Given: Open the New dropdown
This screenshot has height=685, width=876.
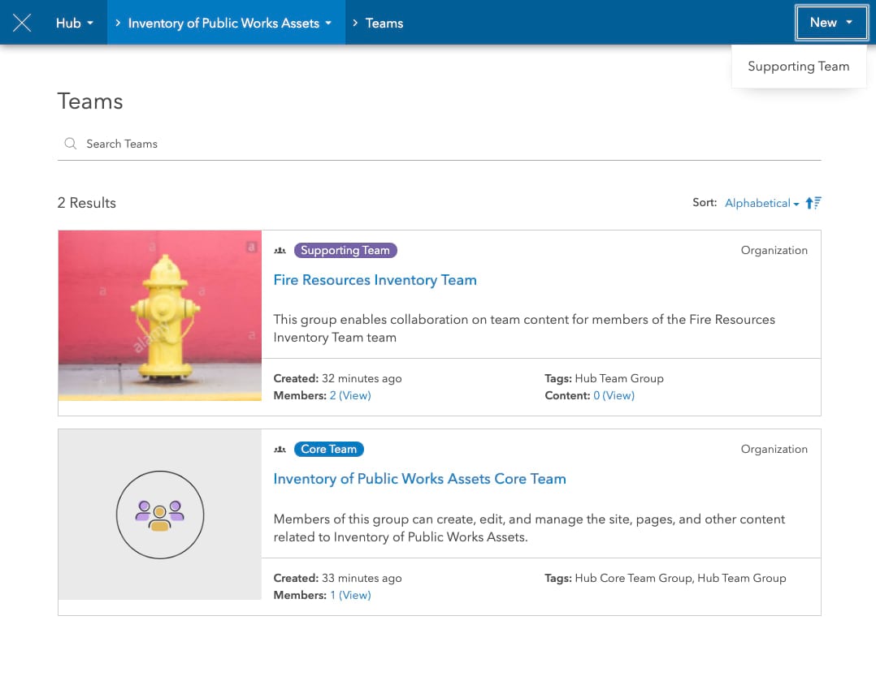Looking at the screenshot, I should [x=831, y=22].
